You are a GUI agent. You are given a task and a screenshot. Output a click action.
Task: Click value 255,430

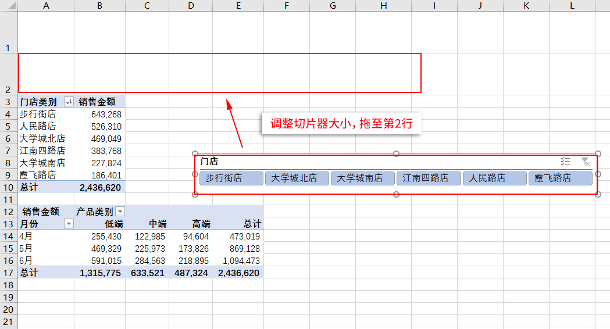106,237
